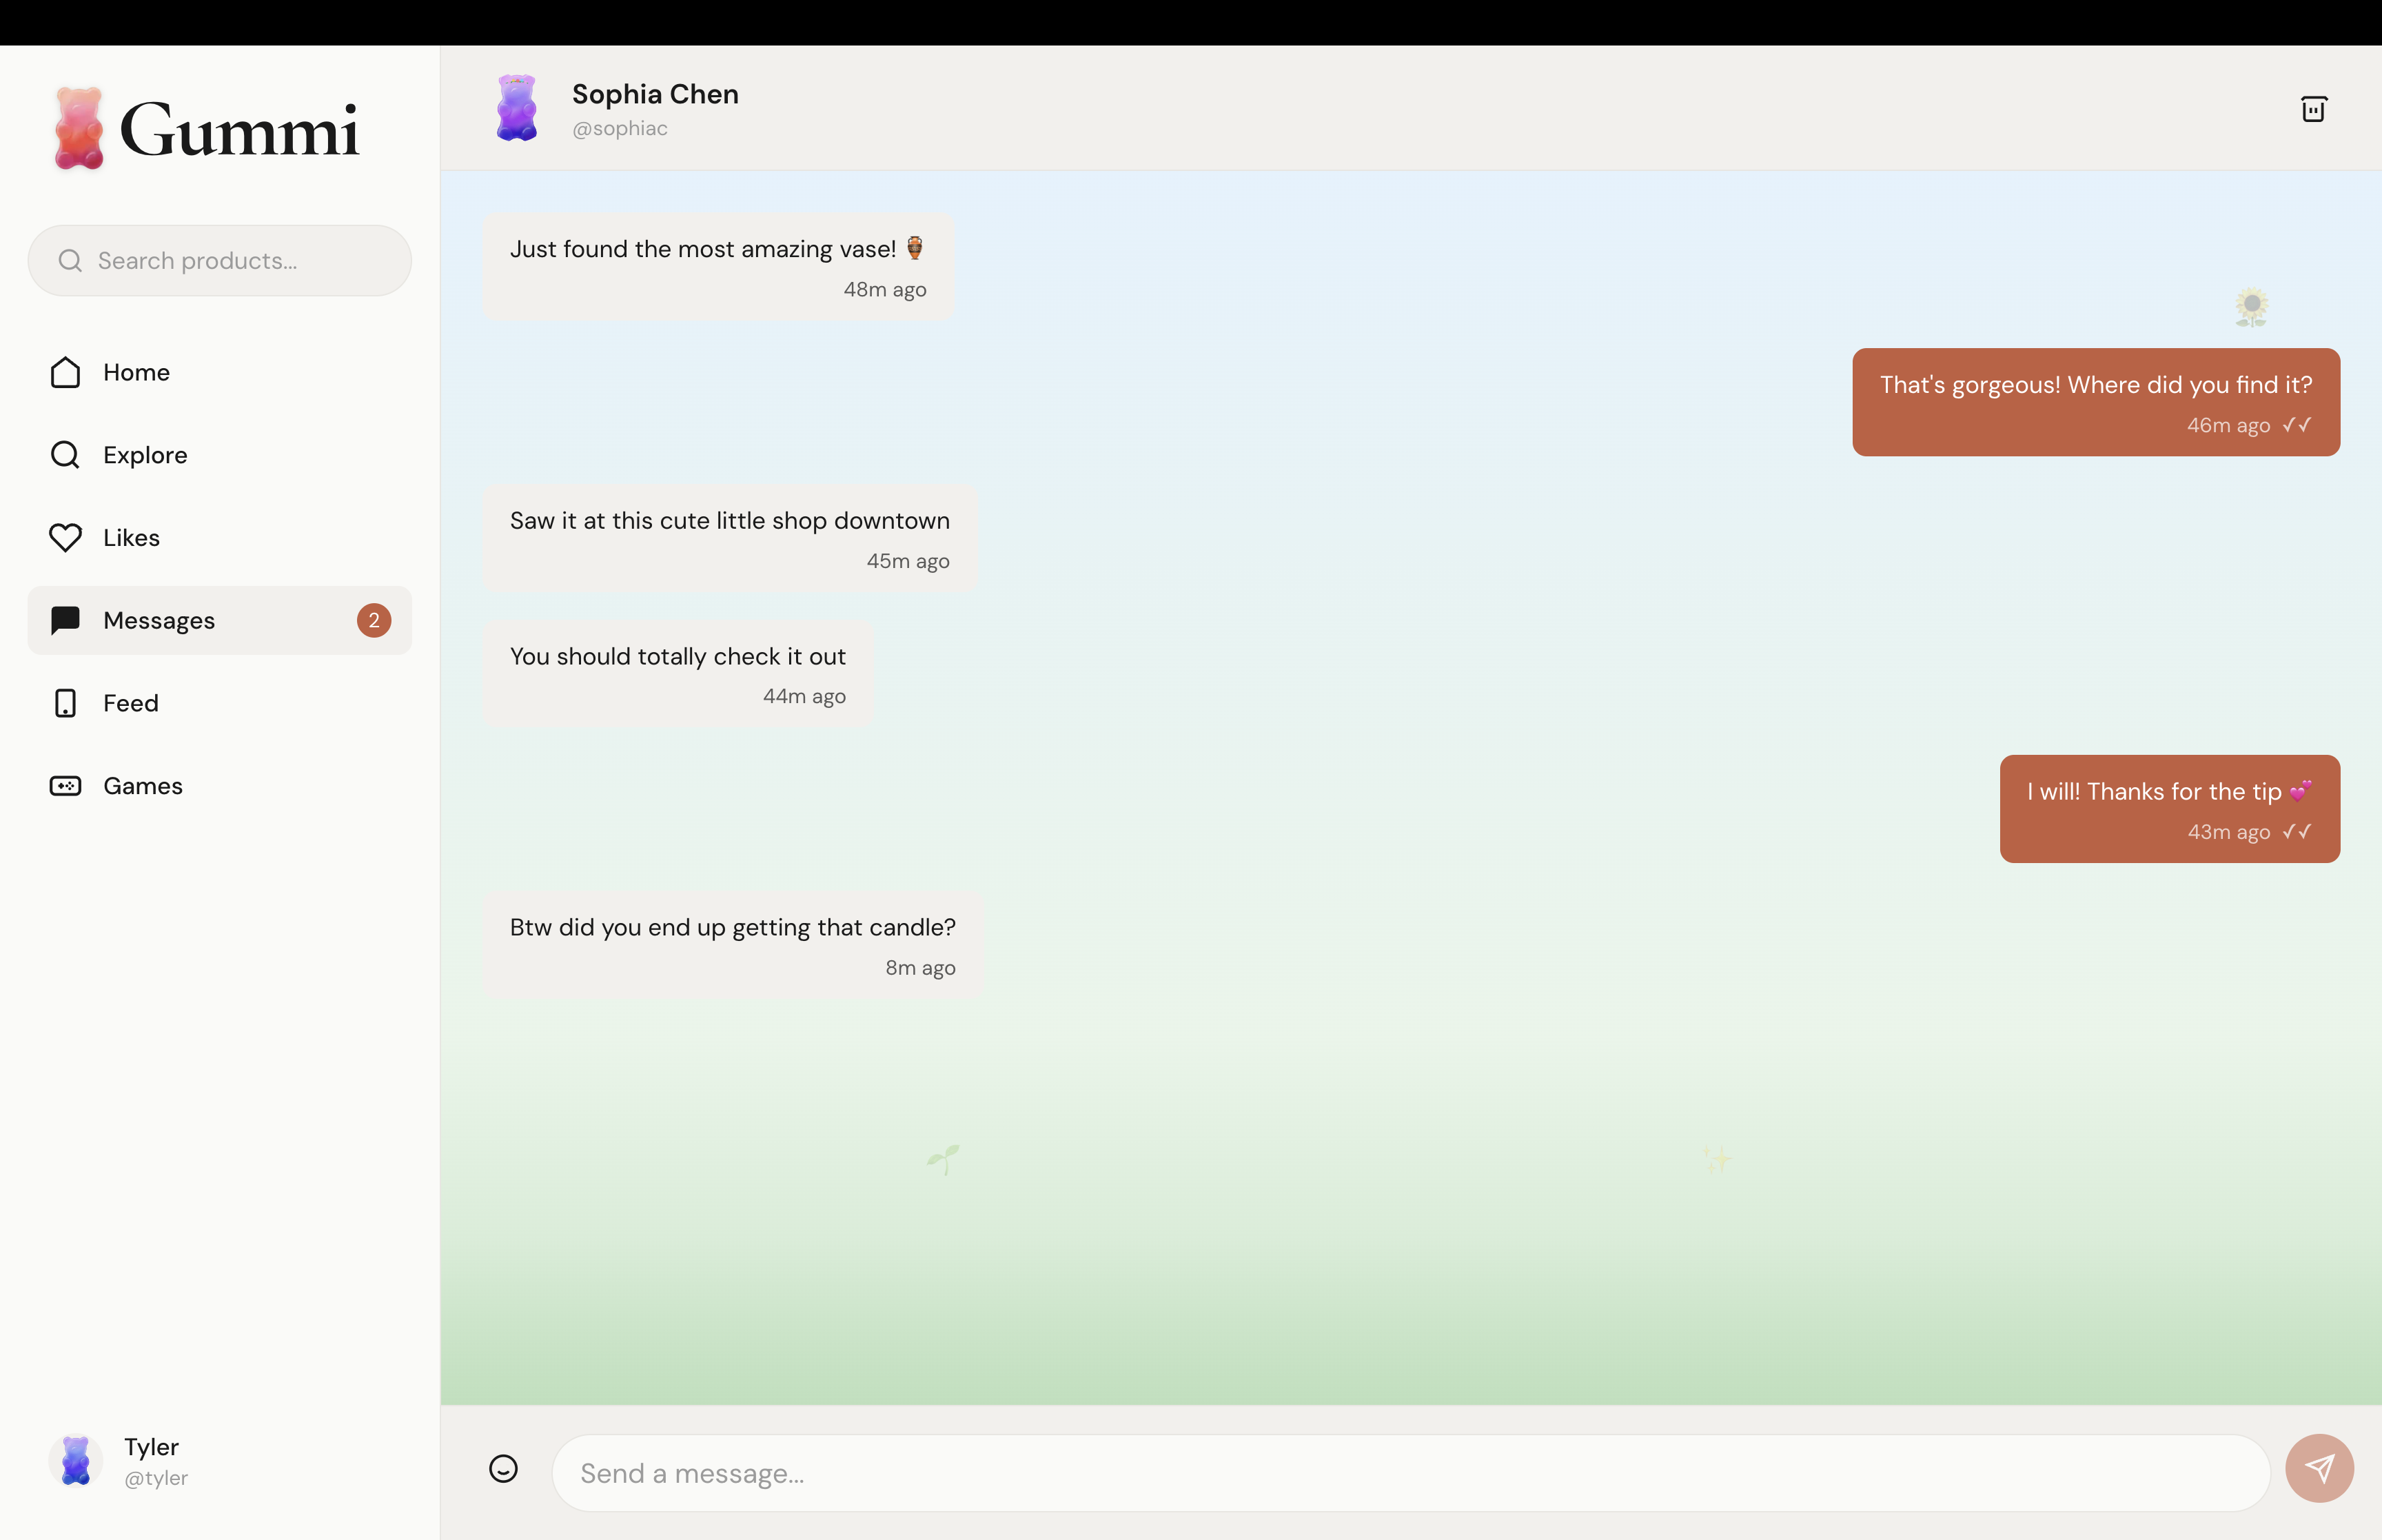Click the Feed phone icon
2382x1540 pixels.
click(x=65, y=703)
